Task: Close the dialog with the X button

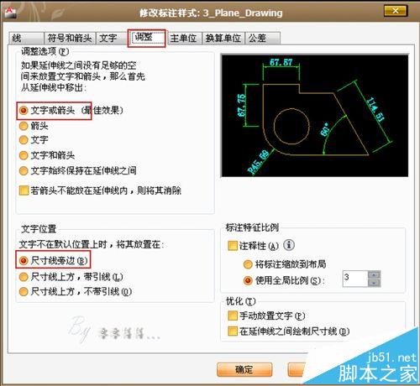Action: coord(396,11)
